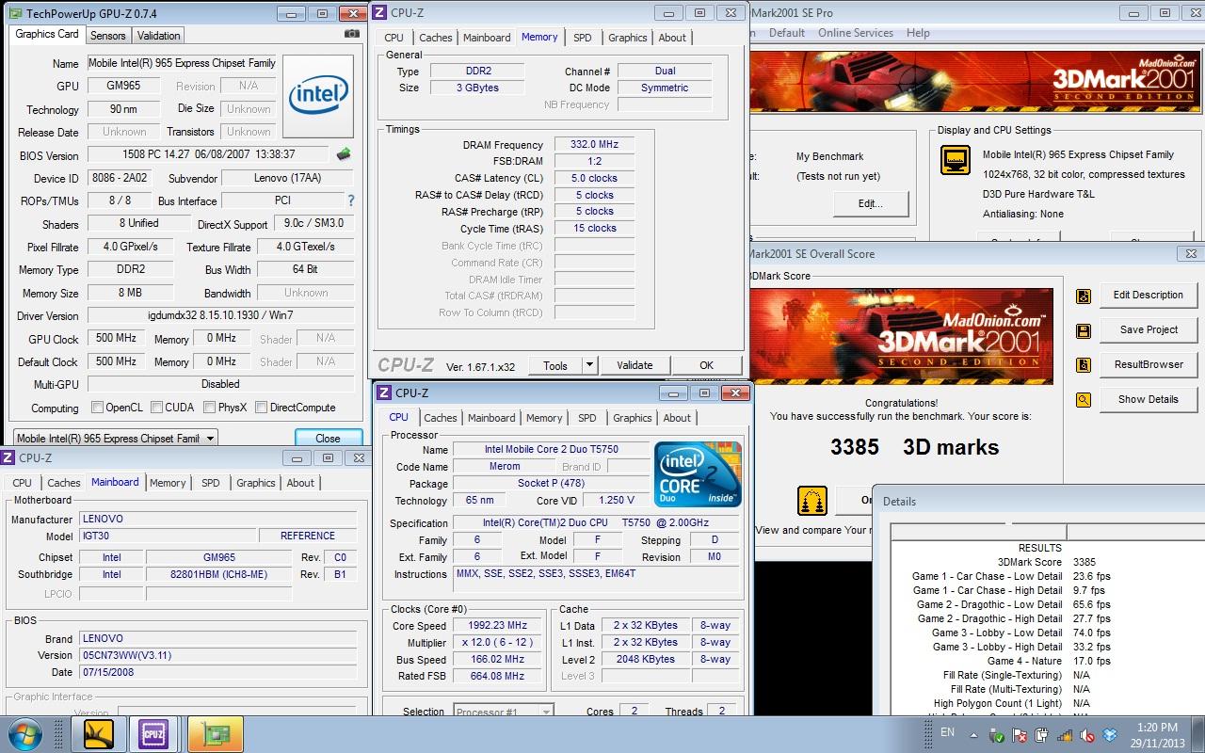Image resolution: width=1205 pixels, height=753 pixels.
Task: Open SPD tab in the CPU-Z Memory window
Action: click(x=583, y=38)
